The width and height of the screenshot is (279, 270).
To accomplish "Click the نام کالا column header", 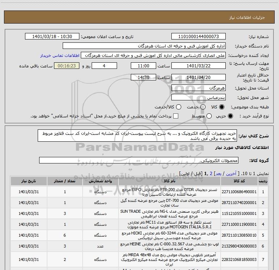I will click(x=170, y=181).
